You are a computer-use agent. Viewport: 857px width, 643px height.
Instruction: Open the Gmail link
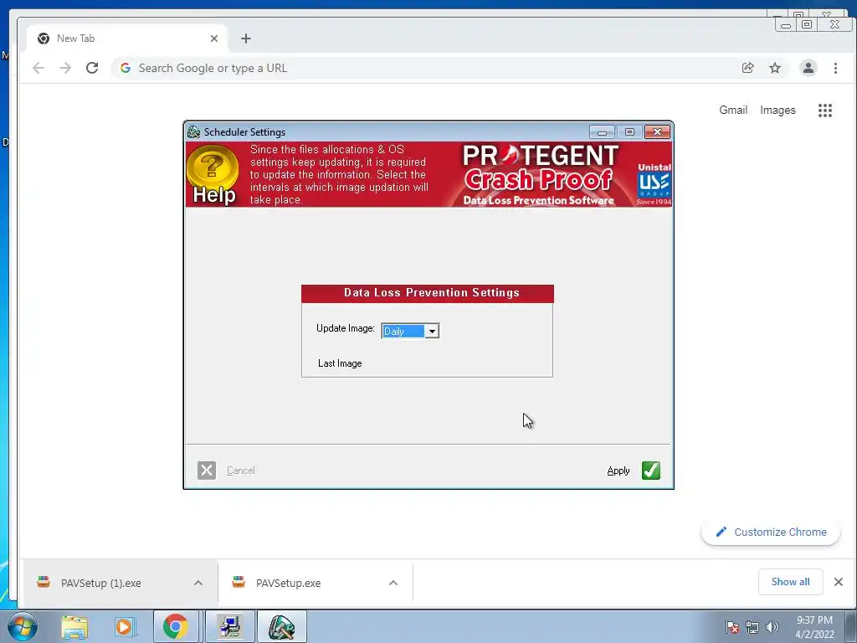click(733, 110)
